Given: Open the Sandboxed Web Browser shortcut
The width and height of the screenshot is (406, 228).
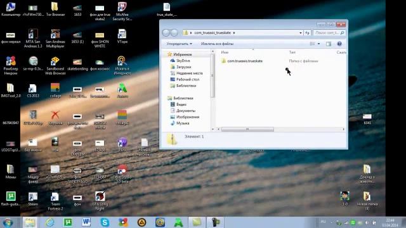Looking at the screenshot, I should pos(55,66).
